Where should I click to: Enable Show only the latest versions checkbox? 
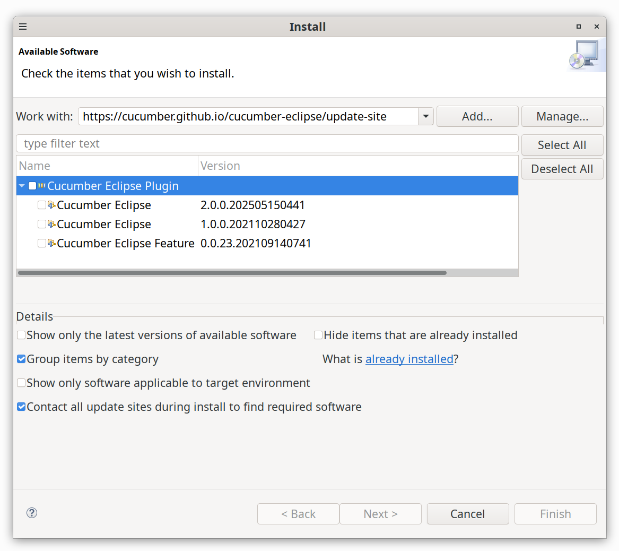tap(21, 335)
